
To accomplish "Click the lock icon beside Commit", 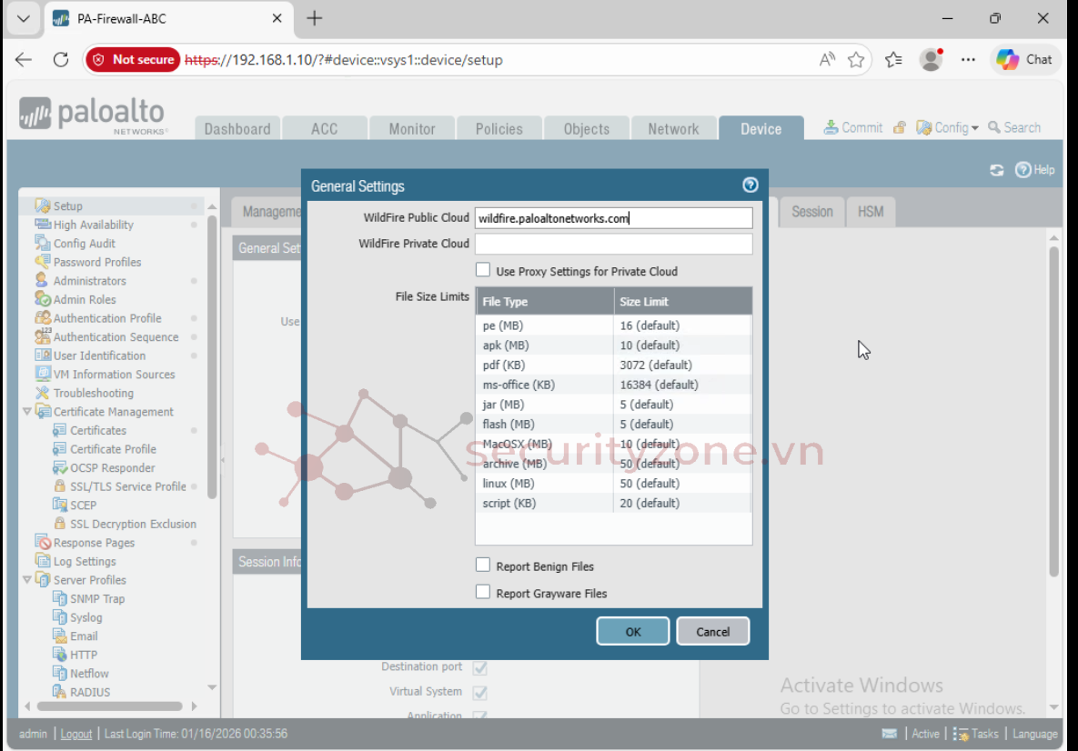I will (x=899, y=128).
